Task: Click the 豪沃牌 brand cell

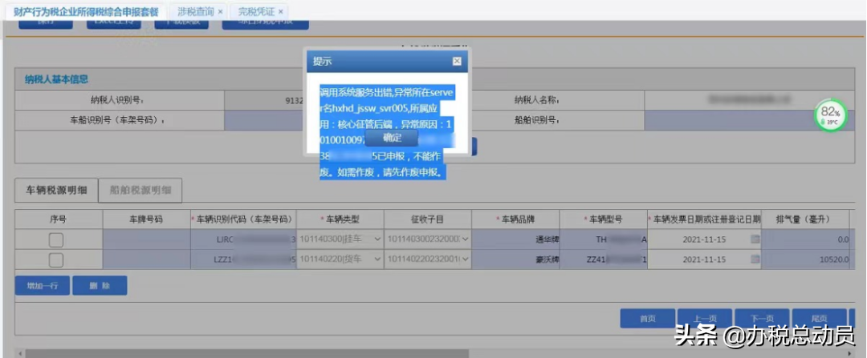Action: (x=515, y=259)
